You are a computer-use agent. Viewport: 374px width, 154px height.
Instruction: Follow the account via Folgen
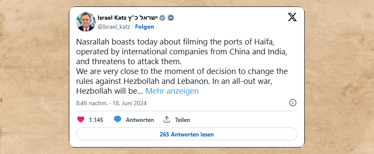144,27
